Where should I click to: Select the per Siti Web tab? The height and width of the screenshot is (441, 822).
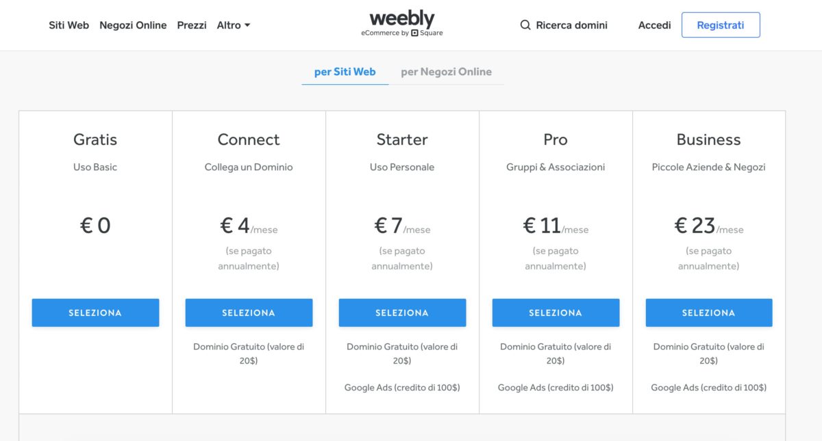pos(345,72)
